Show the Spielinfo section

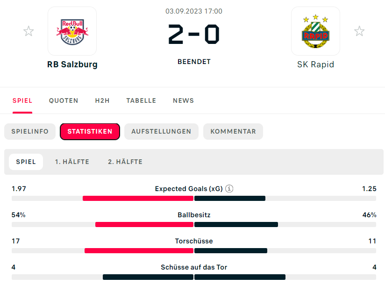click(30, 132)
